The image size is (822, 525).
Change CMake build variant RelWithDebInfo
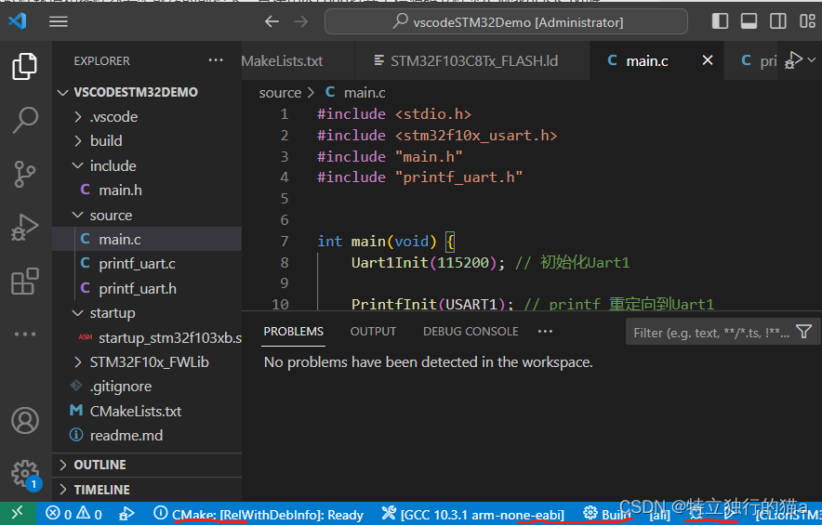[259, 515]
